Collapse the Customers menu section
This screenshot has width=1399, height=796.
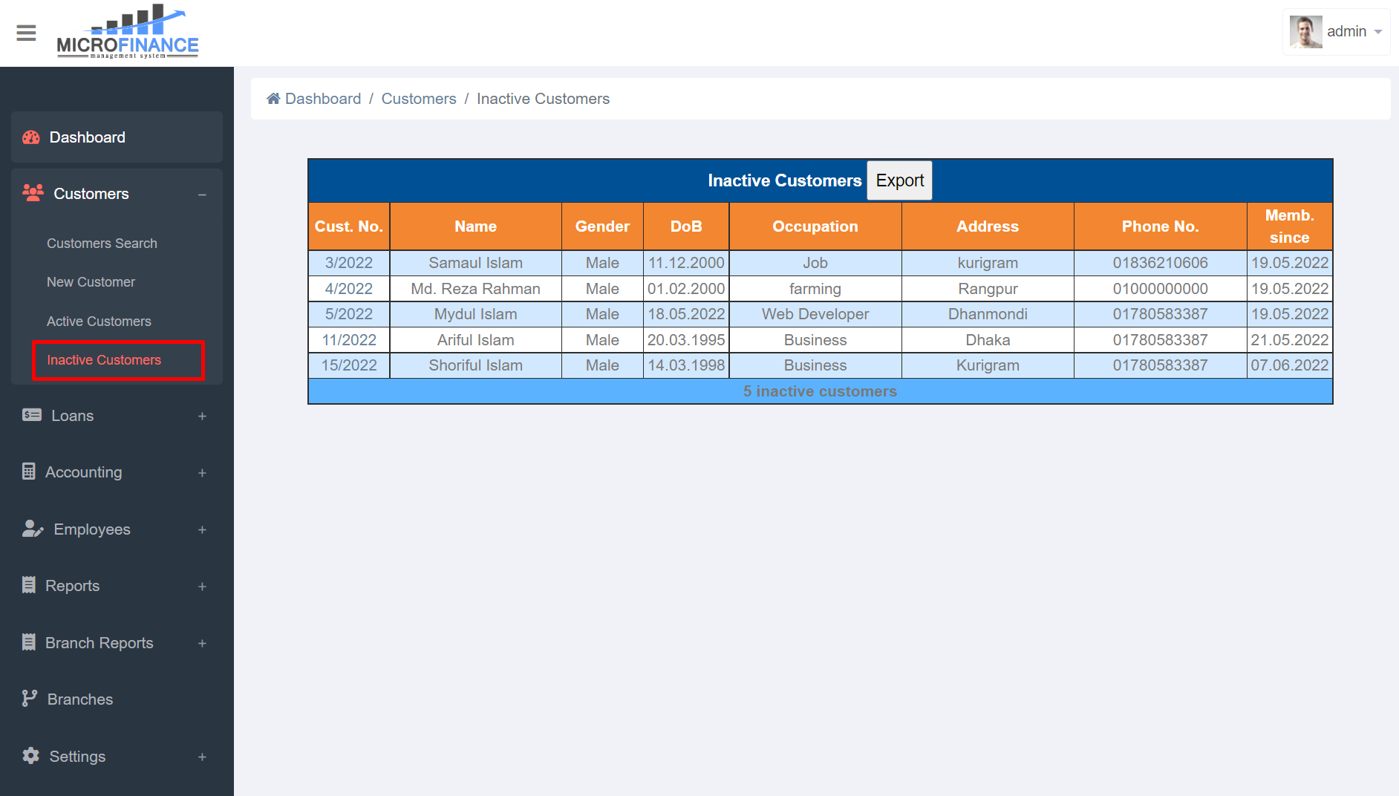tap(202, 195)
